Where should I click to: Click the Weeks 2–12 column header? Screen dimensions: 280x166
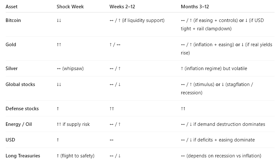point(122,7)
